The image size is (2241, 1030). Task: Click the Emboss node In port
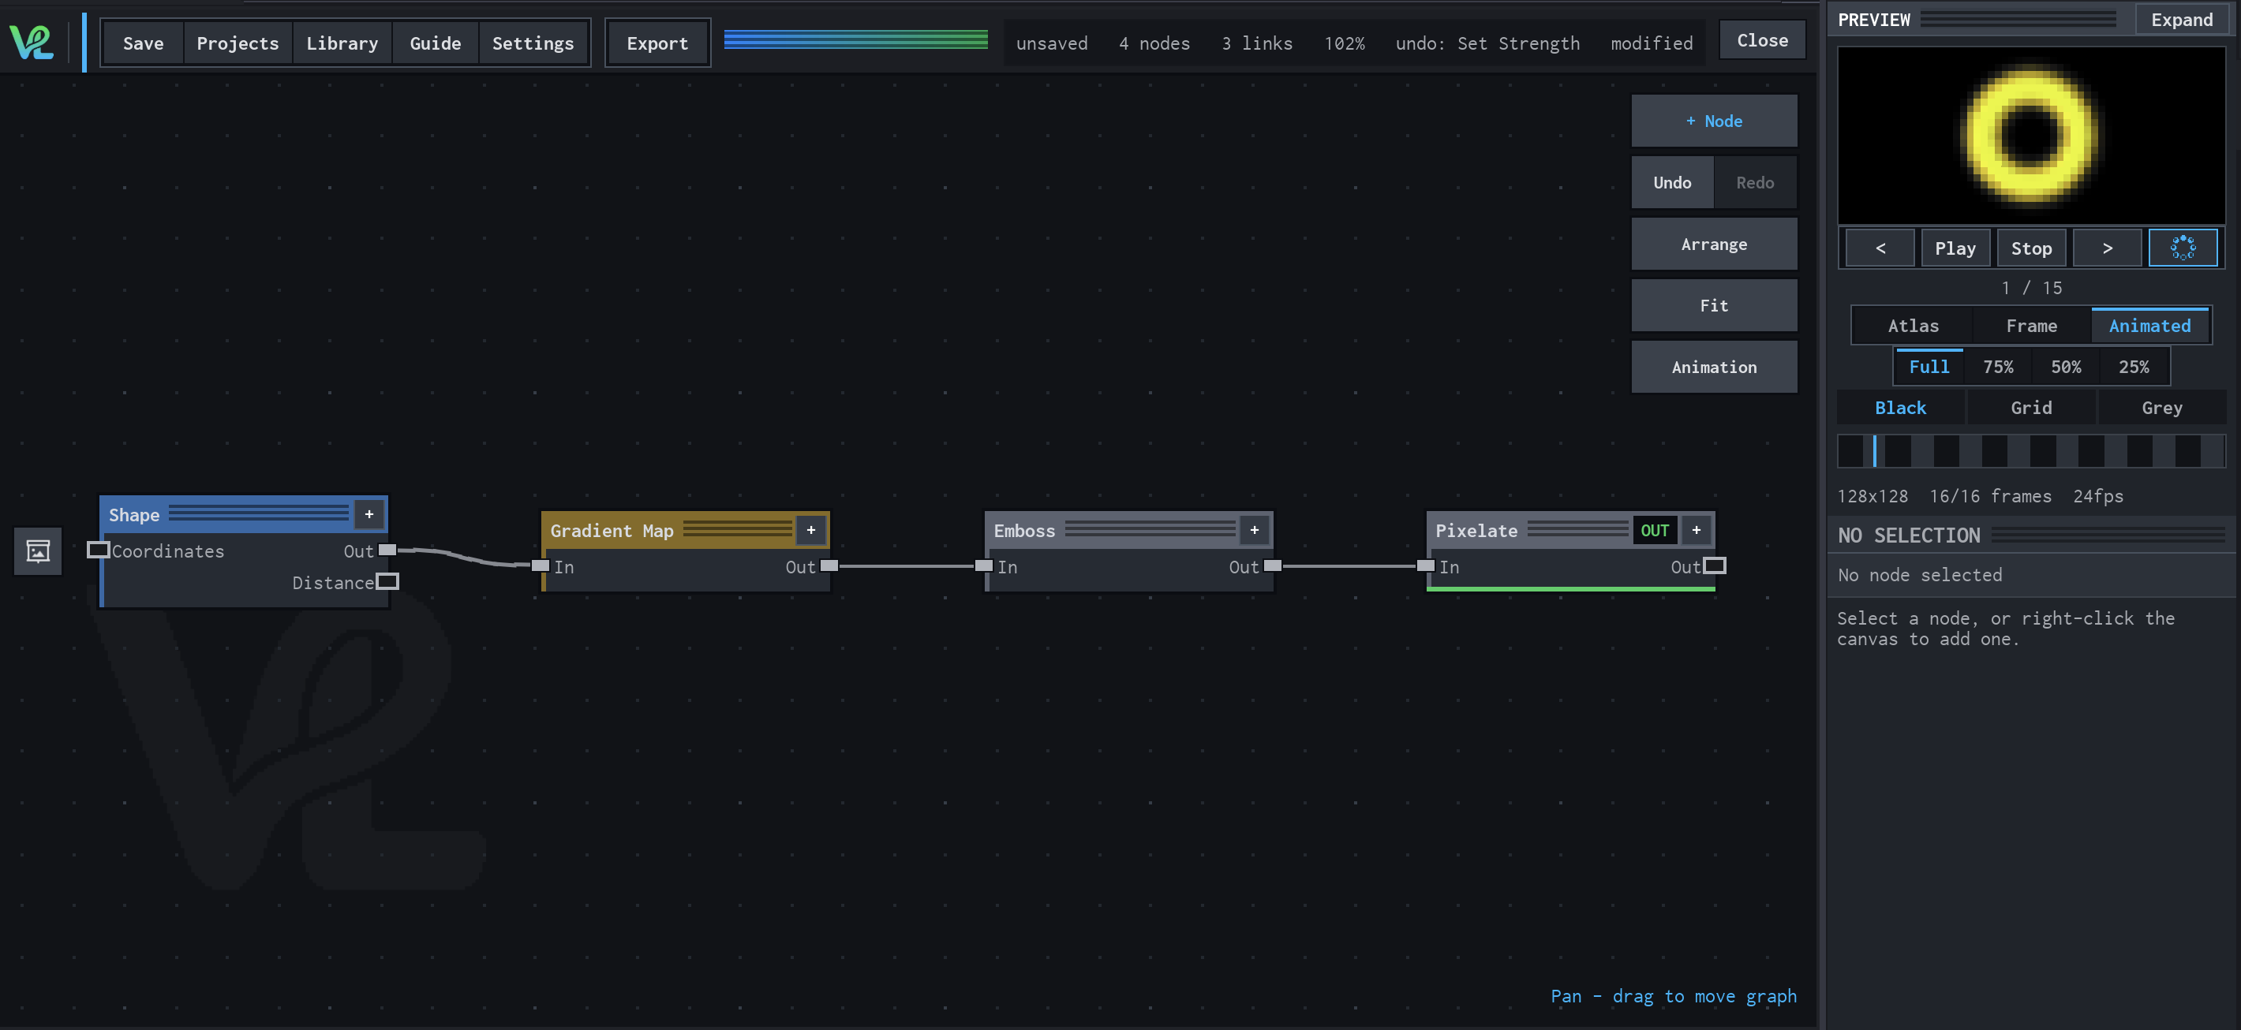[983, 565]
